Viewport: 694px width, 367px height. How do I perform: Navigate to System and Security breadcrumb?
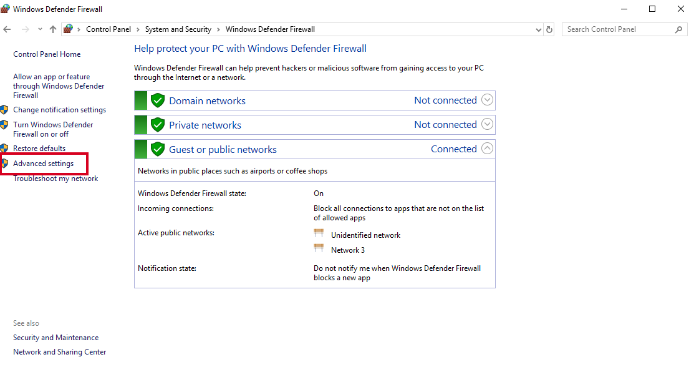coord(178,29)
